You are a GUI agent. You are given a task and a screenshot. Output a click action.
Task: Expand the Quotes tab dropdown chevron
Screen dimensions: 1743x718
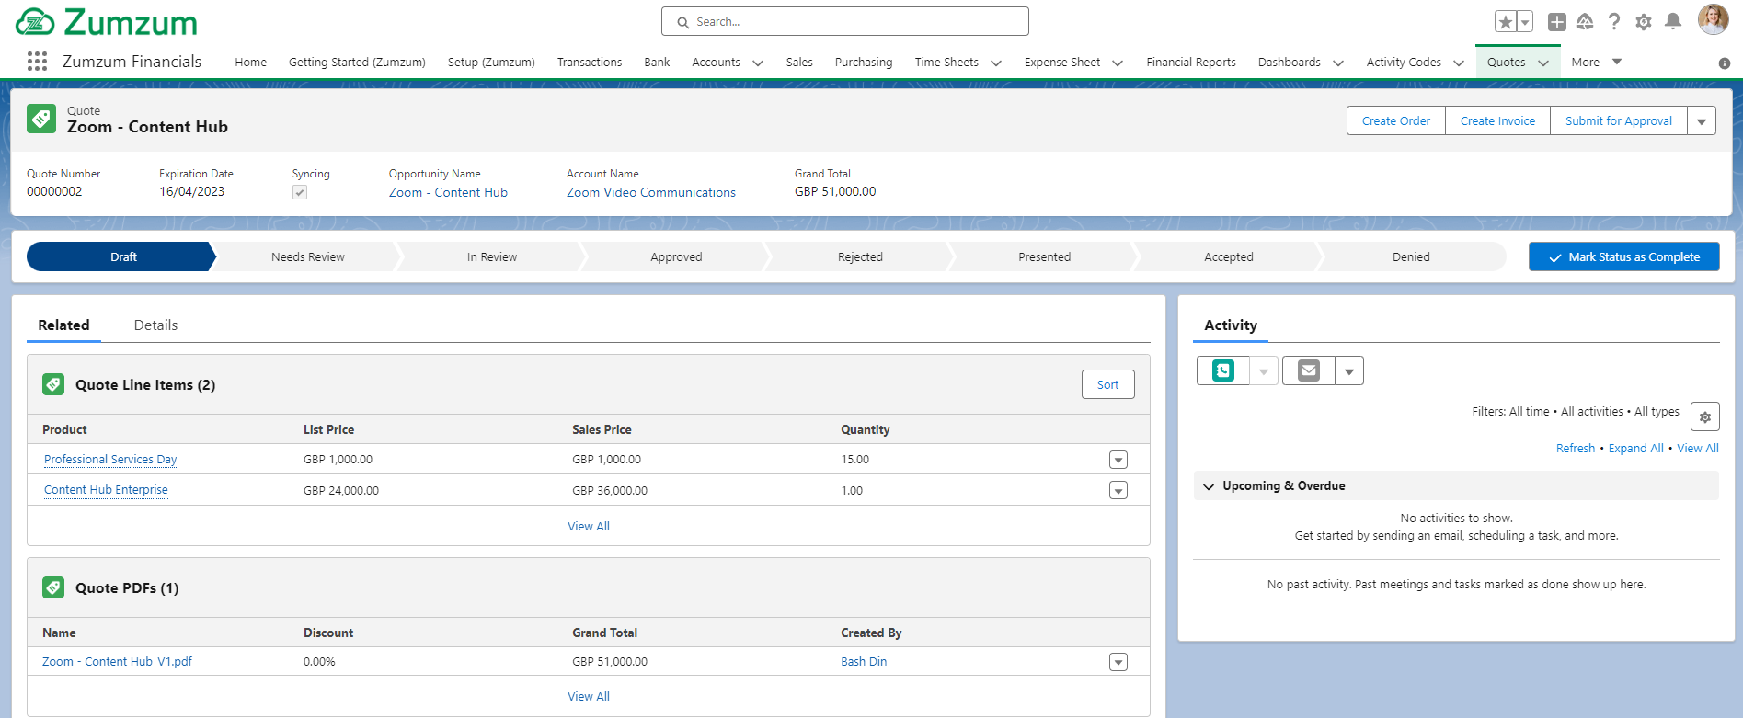click(1543, 63)
